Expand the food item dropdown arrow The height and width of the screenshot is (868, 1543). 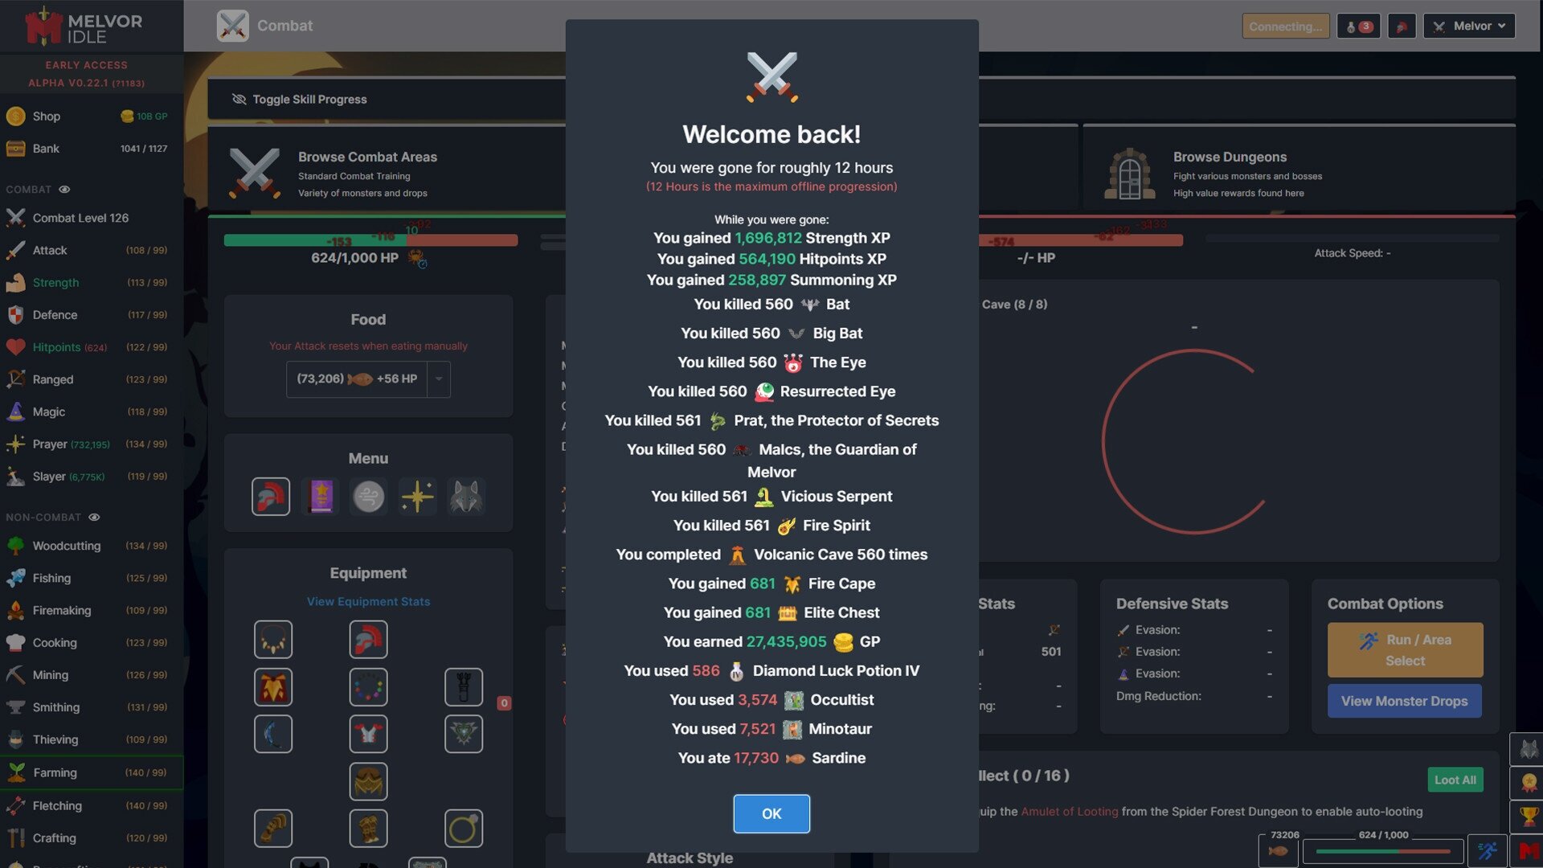coord(439,379)
